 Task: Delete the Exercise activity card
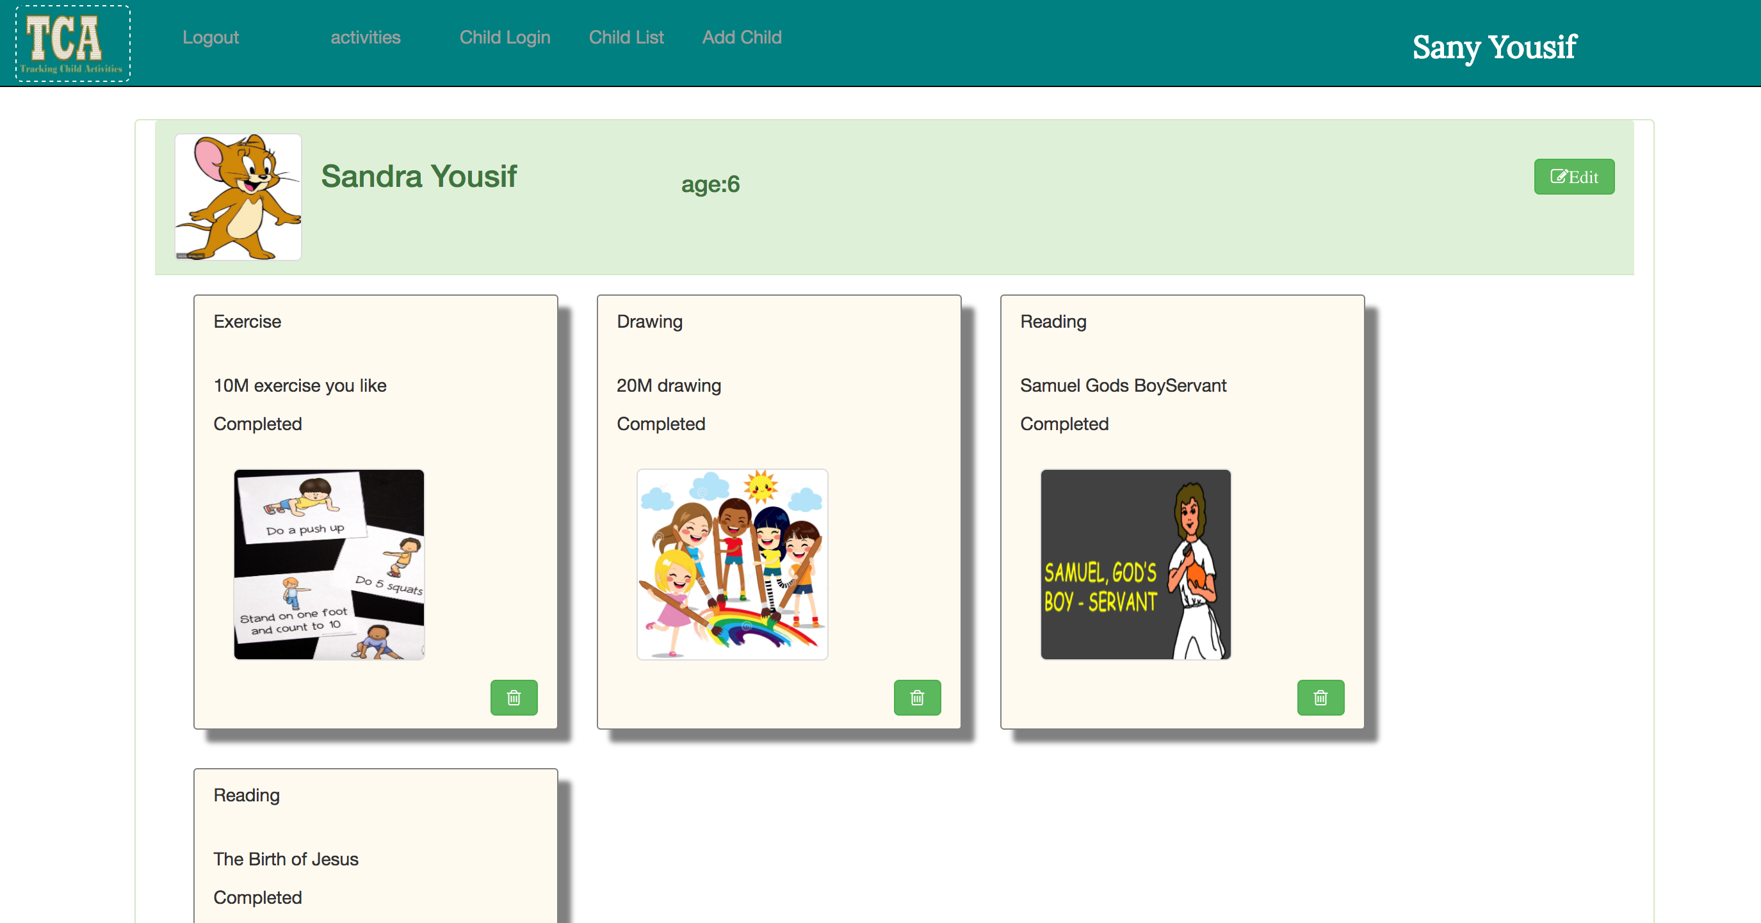pos(514,697)
